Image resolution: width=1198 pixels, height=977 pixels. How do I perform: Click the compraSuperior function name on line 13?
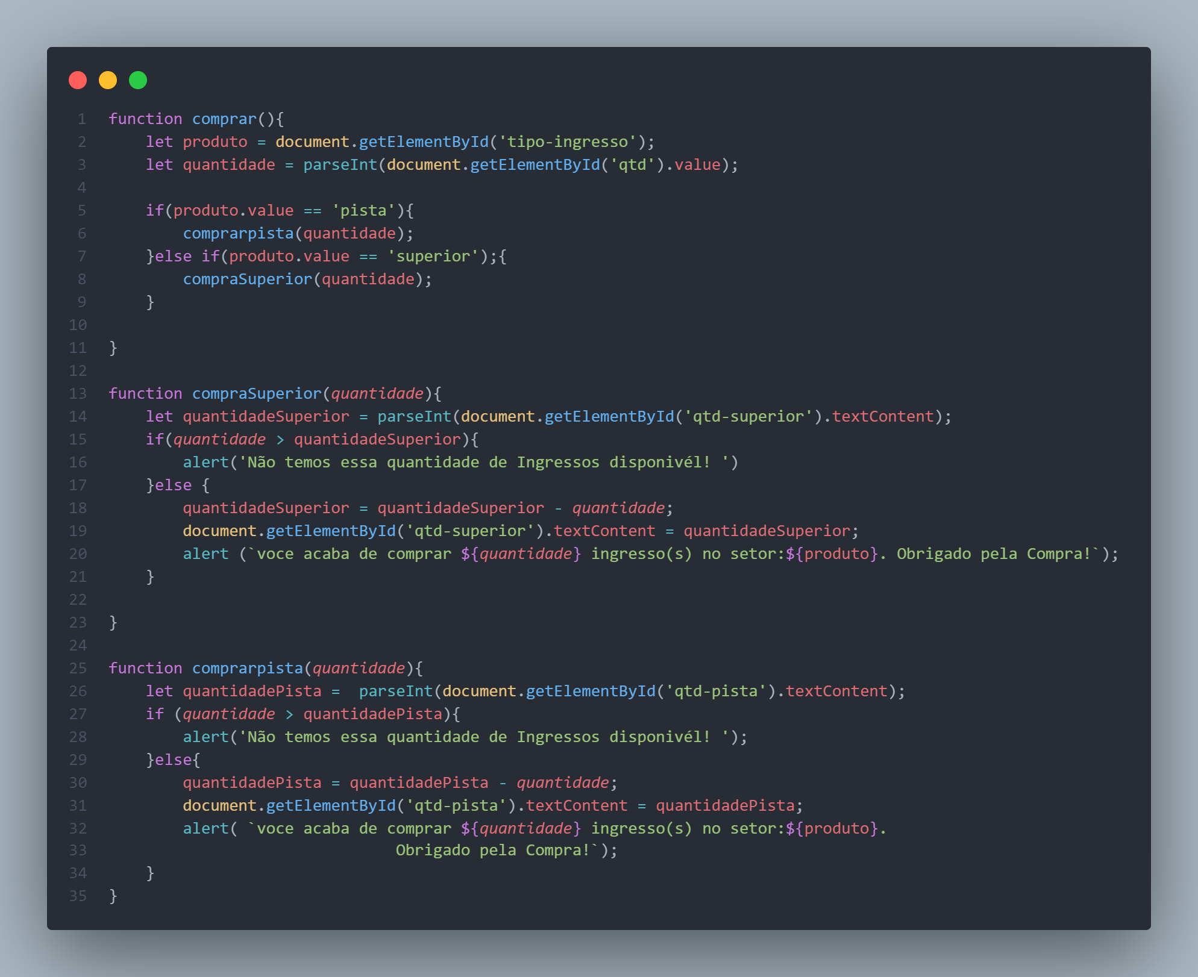(x=257, y=393)
